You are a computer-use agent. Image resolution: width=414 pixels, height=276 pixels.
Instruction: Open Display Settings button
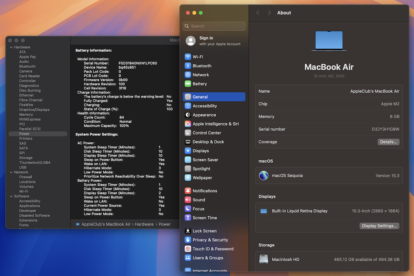point(379,226)
